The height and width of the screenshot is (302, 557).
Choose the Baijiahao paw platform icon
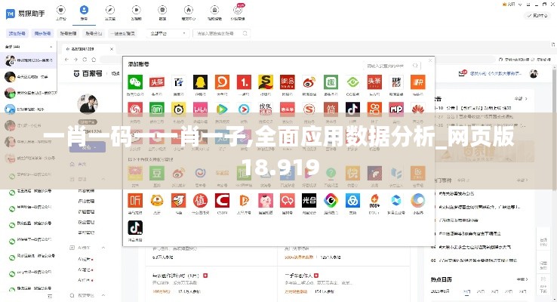179,82
